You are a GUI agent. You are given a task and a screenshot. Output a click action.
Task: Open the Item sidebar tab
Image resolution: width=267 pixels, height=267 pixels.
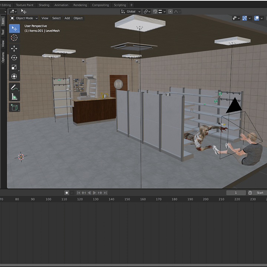(3, 21)
